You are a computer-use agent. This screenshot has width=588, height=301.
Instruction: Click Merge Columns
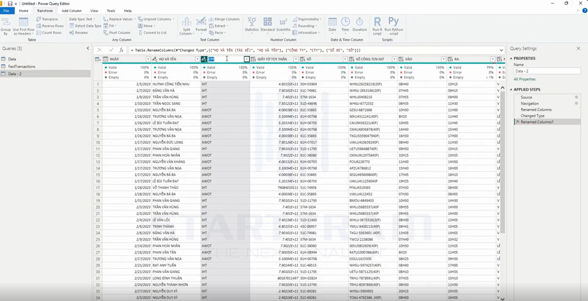click(224, 19)
